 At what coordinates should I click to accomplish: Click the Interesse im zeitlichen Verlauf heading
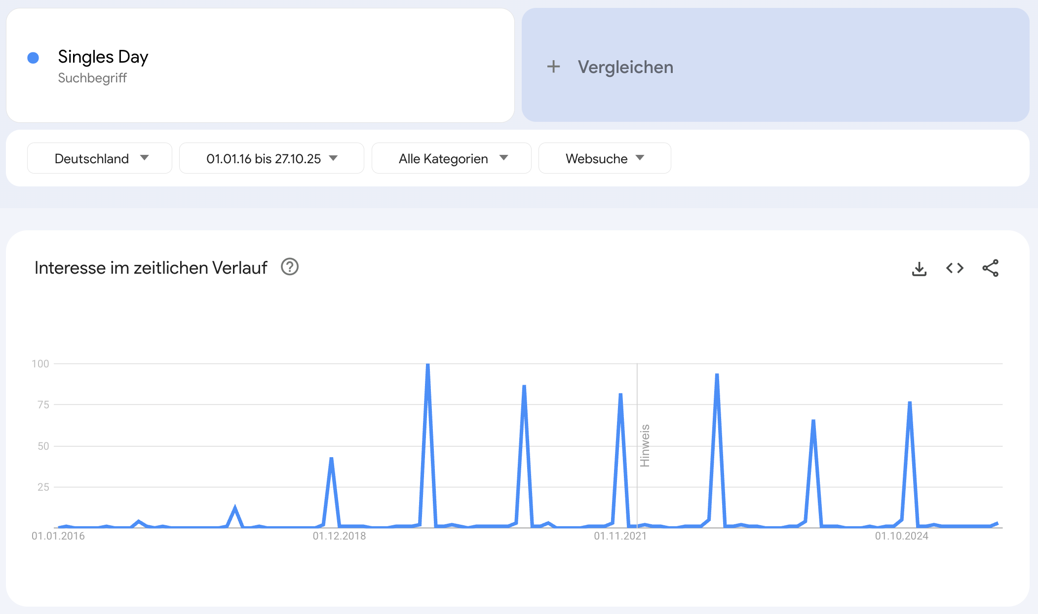point(151,267)
